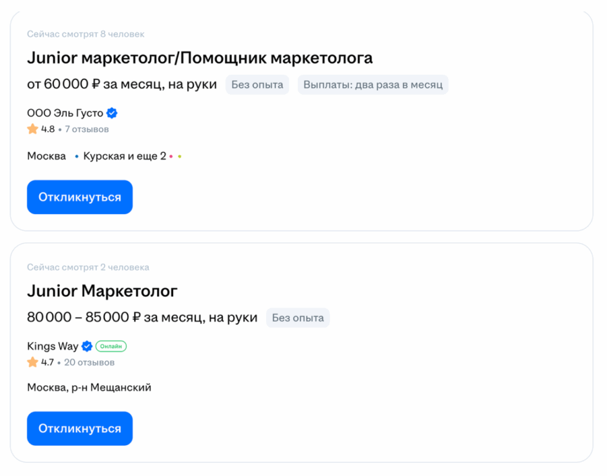Click the verified badge next to Kings Way

pos(87,346)
